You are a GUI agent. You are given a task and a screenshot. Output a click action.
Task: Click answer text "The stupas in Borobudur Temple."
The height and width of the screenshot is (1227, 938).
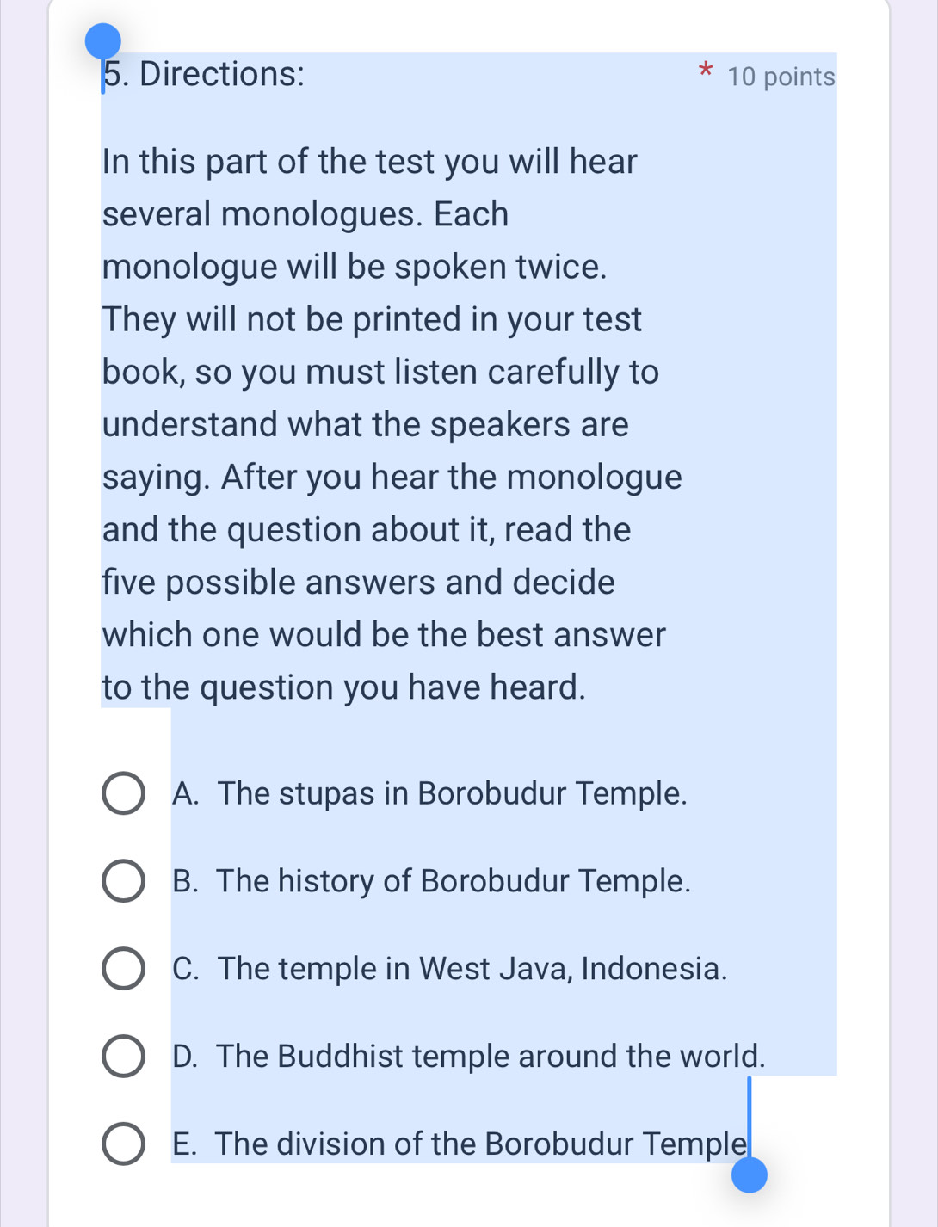click(x=452, y=793)
